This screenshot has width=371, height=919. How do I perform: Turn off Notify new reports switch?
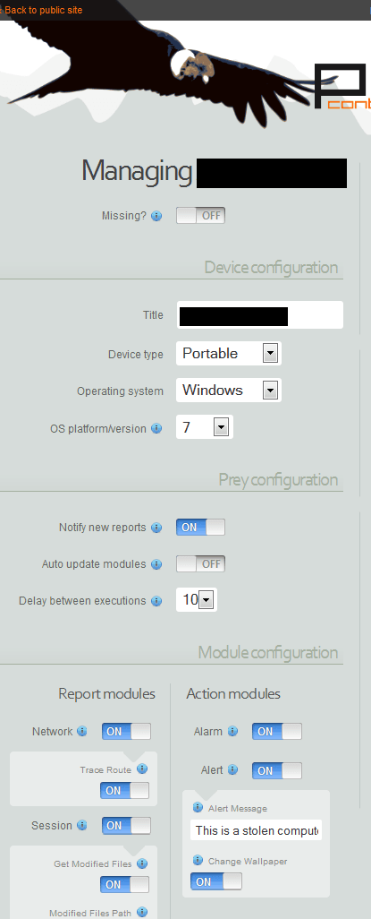[200, 528]
